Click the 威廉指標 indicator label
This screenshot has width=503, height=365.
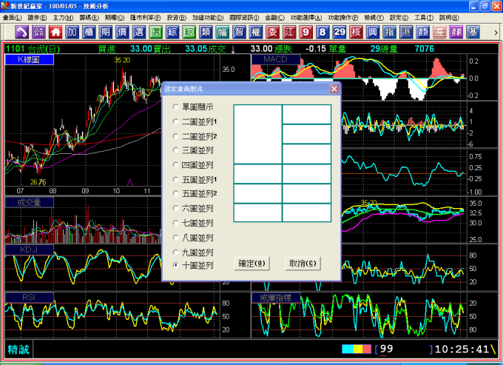coord(276,298)
